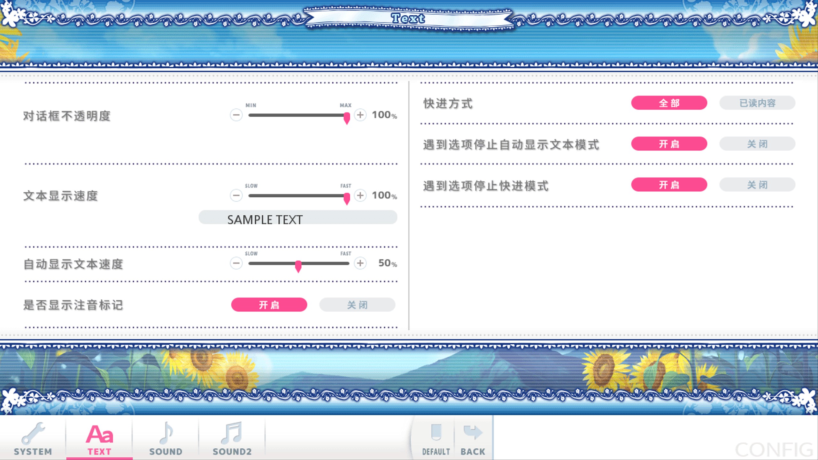Open the SYSTEM wrench settings tab
This screenshot has height=460, width=818.
click(33, 438)
